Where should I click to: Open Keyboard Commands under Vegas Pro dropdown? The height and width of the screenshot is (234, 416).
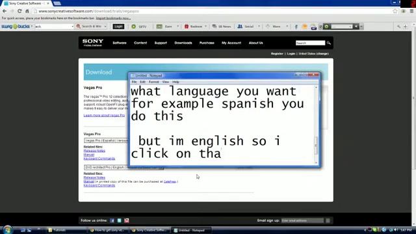(x=99, y=159)
